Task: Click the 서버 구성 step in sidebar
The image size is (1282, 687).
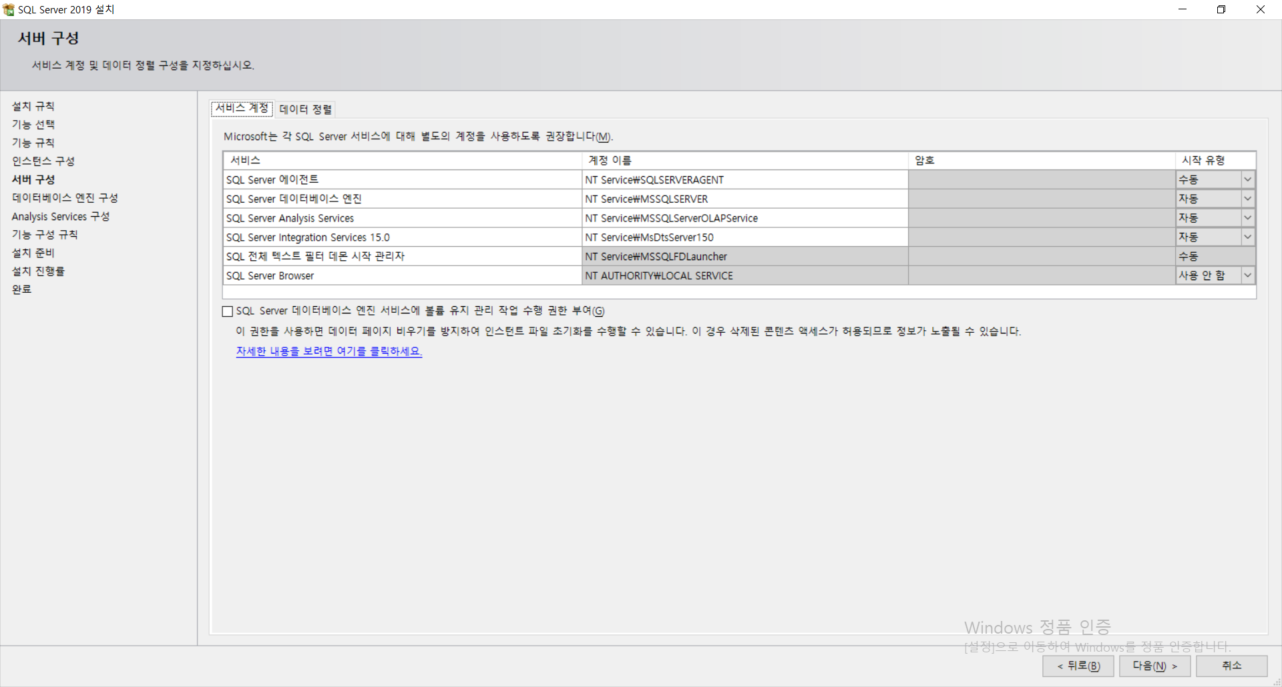Action: (33, 179)
